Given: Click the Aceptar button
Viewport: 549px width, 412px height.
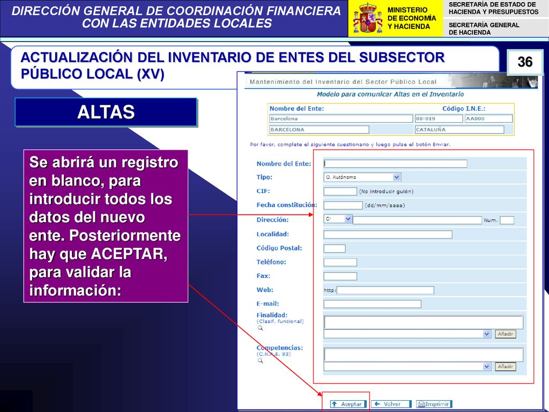Looking at the screenshot, I should point(348,404).
